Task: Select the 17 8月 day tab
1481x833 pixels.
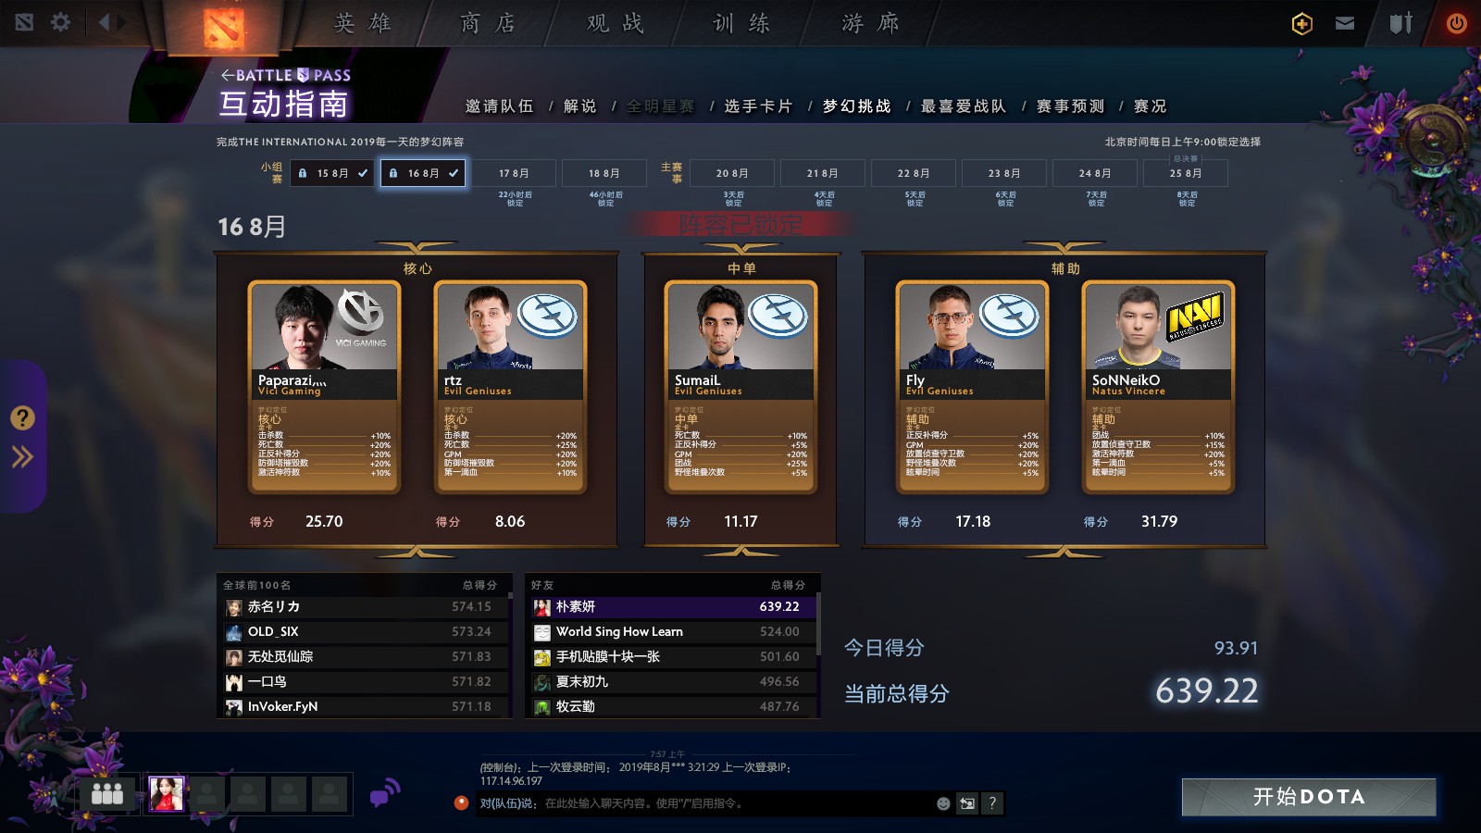Action: coord(514,173)
